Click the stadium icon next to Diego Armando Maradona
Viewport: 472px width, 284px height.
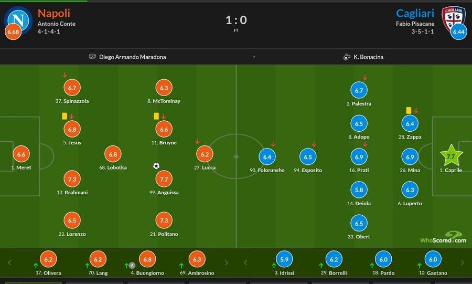(x=92, y=56)
